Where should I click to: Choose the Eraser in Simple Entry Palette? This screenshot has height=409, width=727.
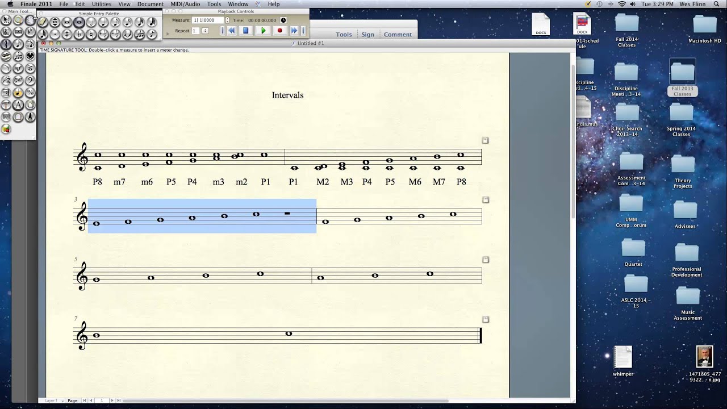[x=43, y=22]
